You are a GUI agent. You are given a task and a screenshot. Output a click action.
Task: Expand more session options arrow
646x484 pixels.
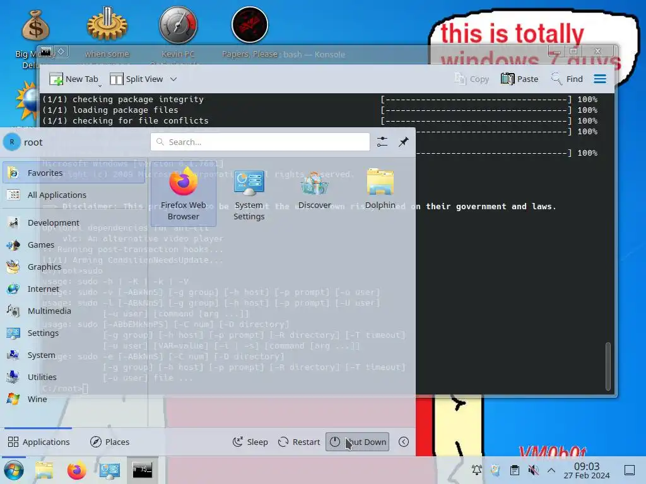click(404, 442)
